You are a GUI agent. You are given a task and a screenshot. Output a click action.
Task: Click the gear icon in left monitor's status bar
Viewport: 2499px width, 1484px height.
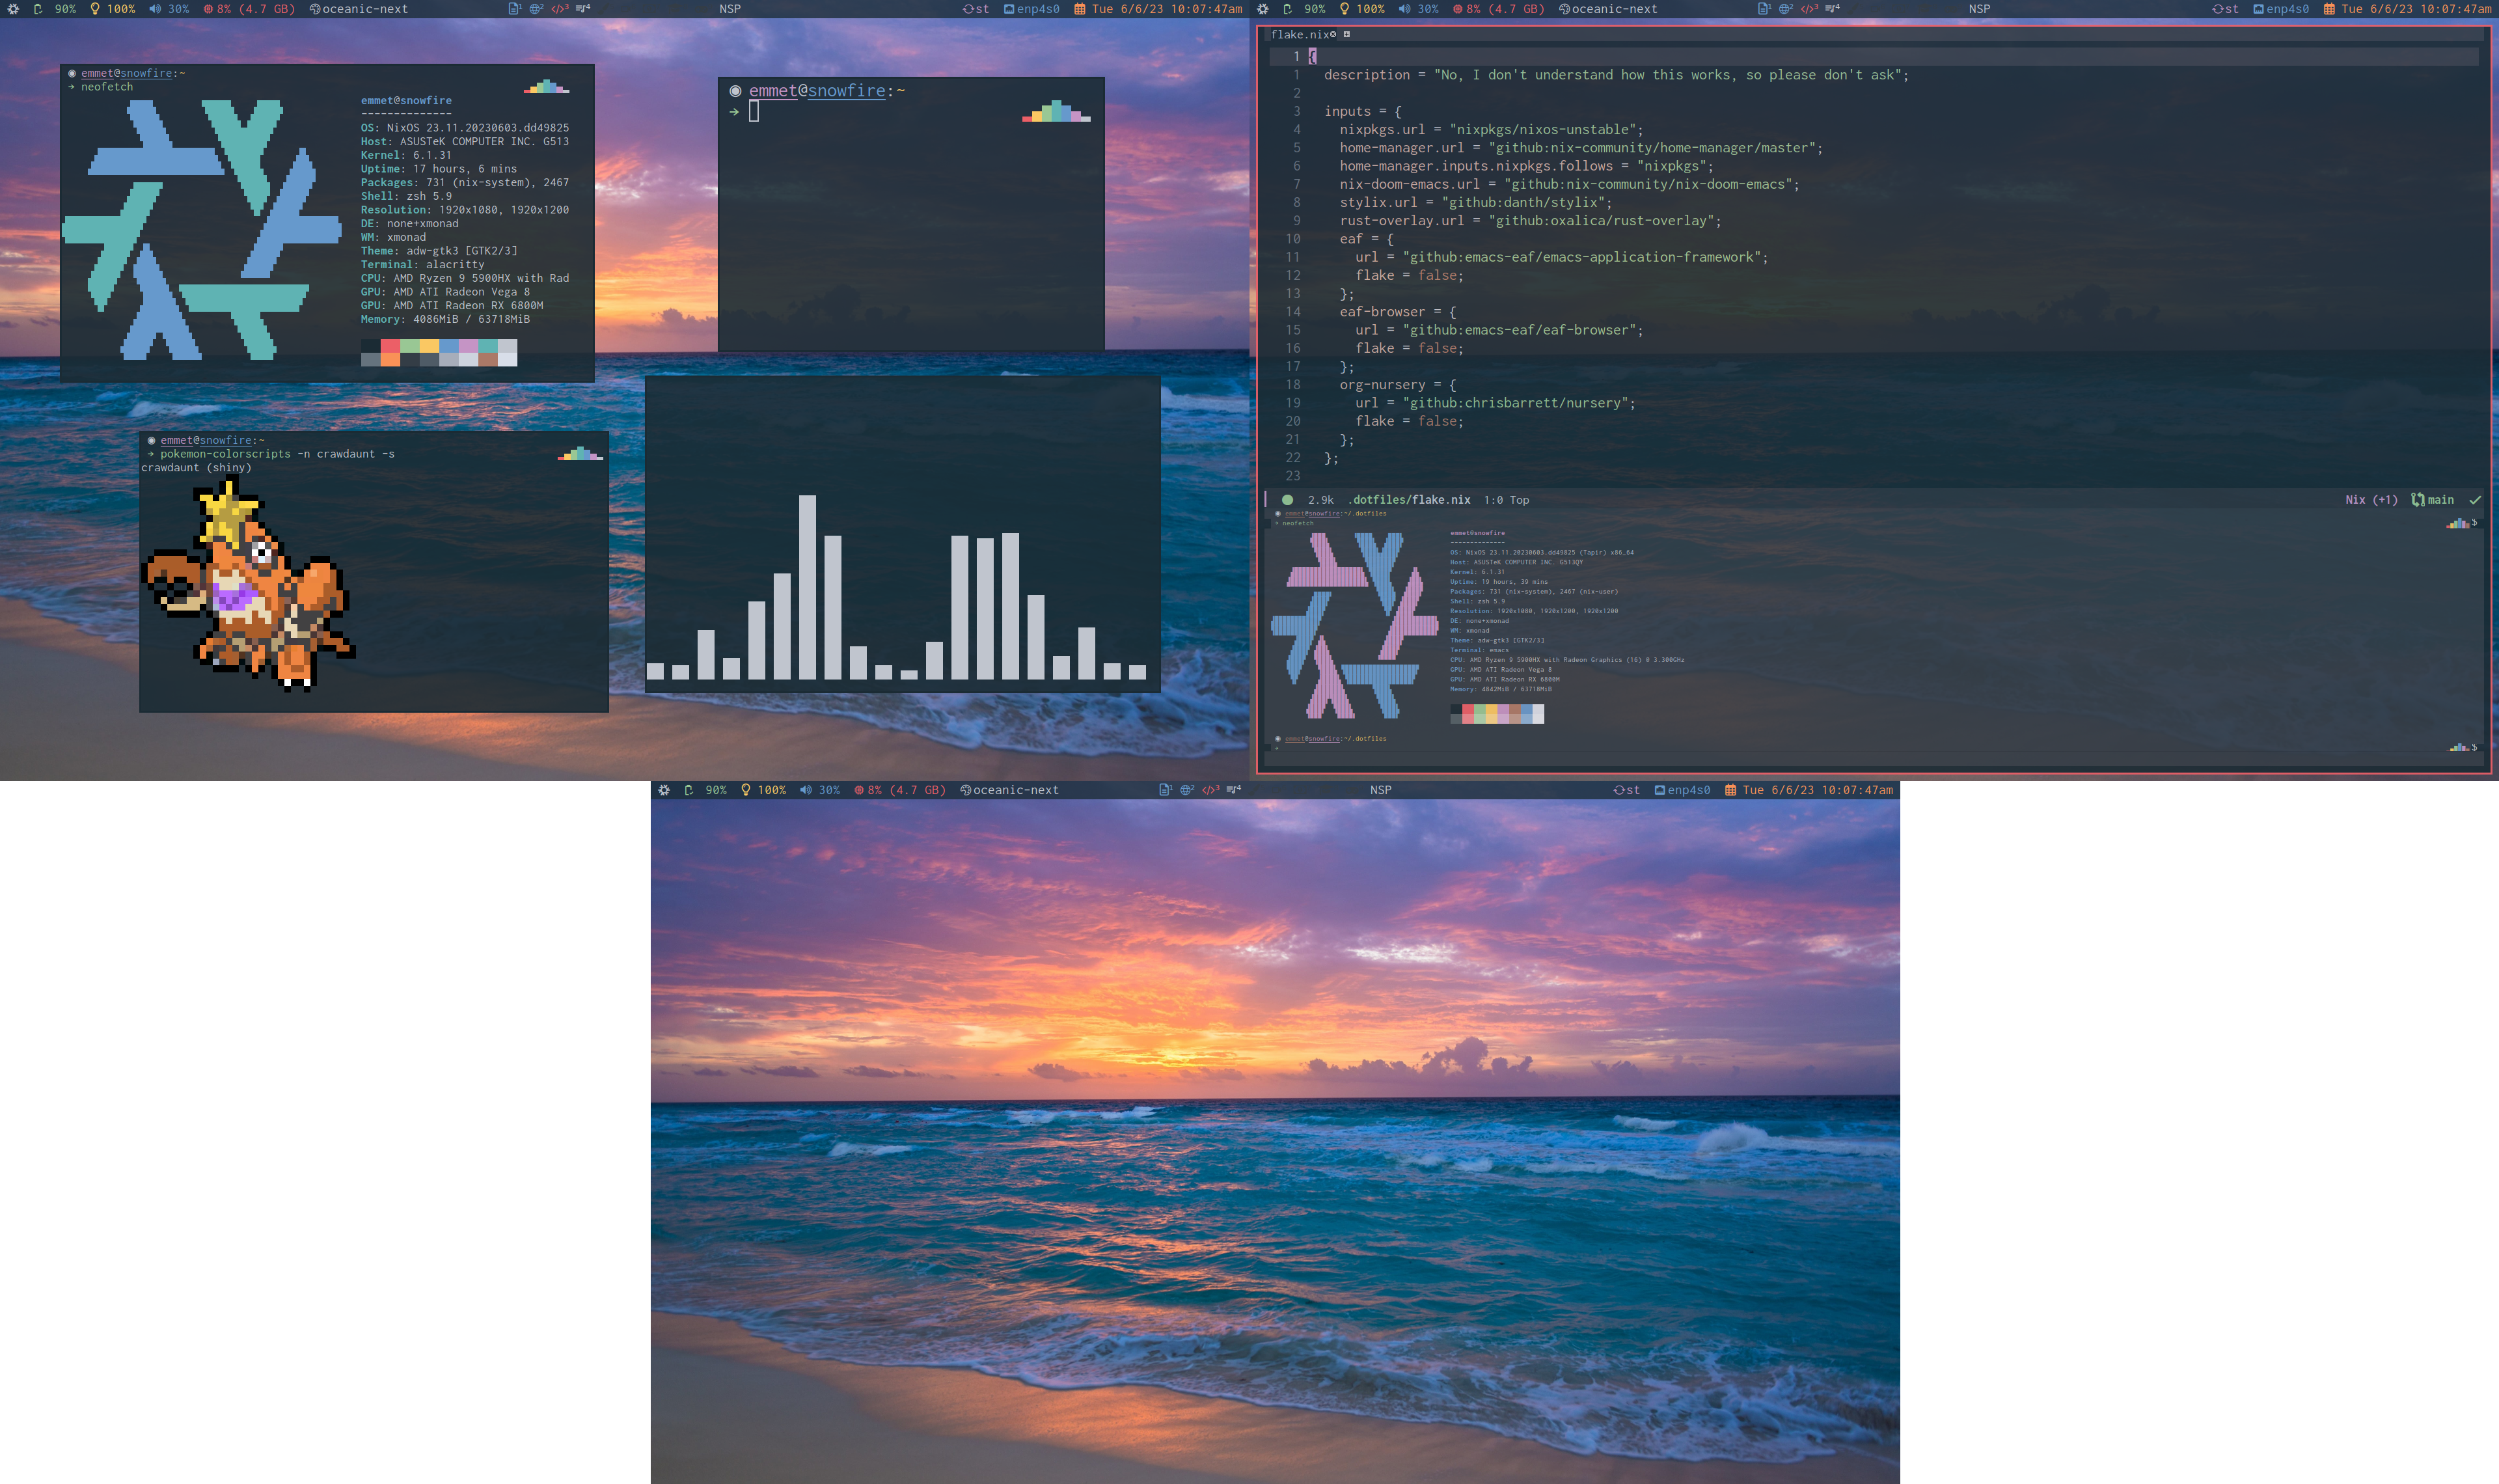(13, 9)
